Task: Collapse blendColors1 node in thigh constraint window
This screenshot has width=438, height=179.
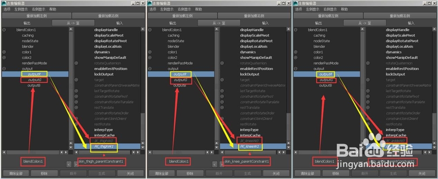Action: click(4, 30)
